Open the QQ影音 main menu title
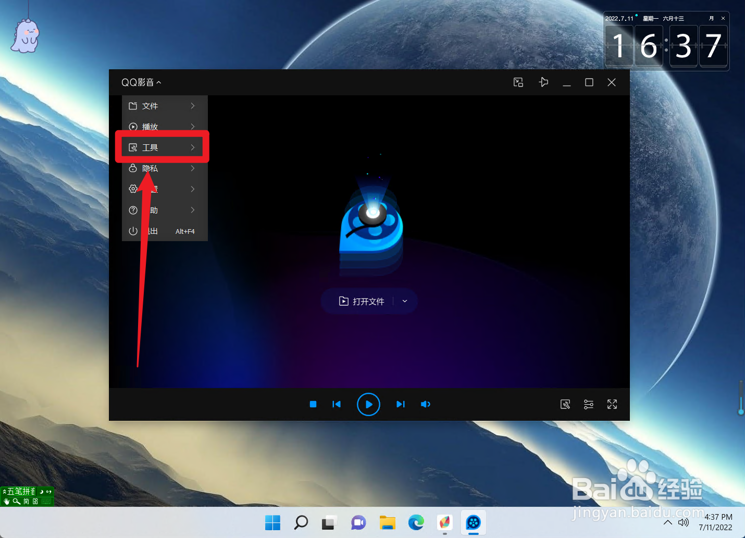This screenshot has height=538, width=745. pyautogui.click(x=141, y=82)
